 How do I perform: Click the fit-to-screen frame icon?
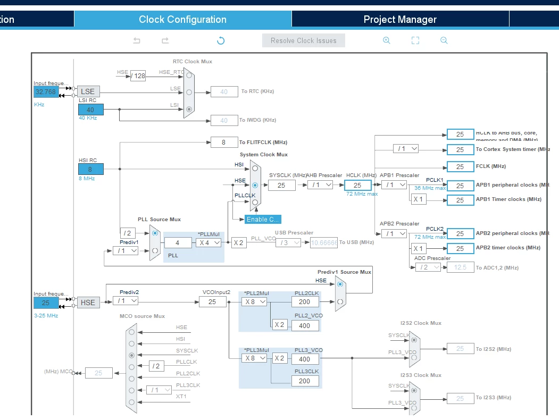coord(415,40)
